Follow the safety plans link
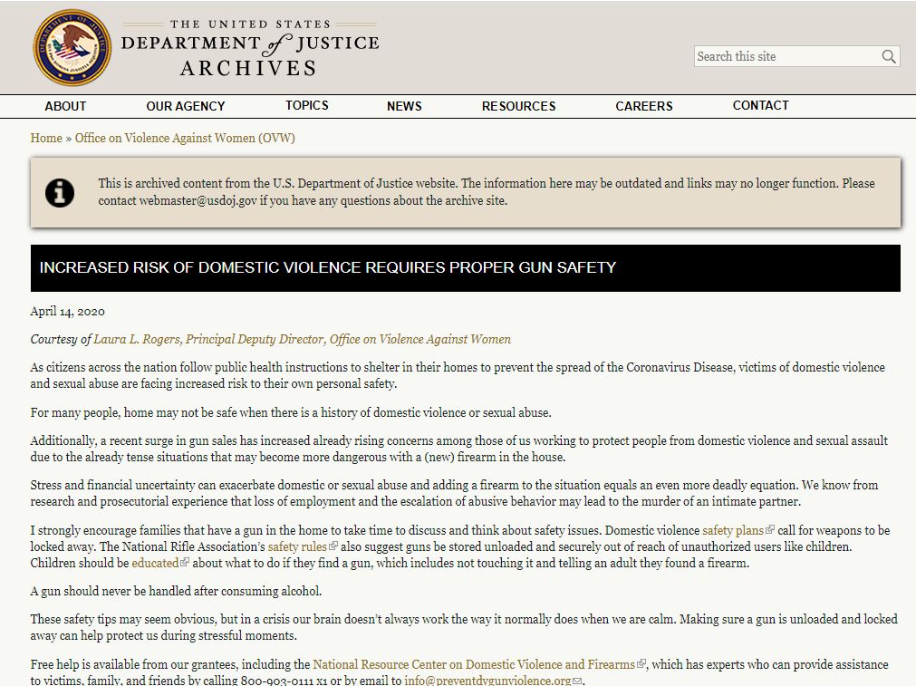 (733, 530)
